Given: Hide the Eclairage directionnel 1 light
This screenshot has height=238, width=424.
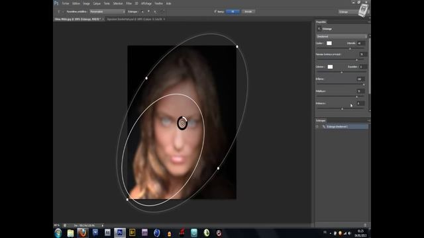Looking at the screenshot, I should coord(317,126).
